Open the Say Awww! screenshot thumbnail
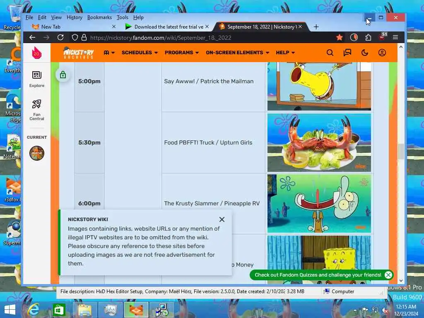The height and width of the screenshot is (318, 424). click(x=319, y=86)
